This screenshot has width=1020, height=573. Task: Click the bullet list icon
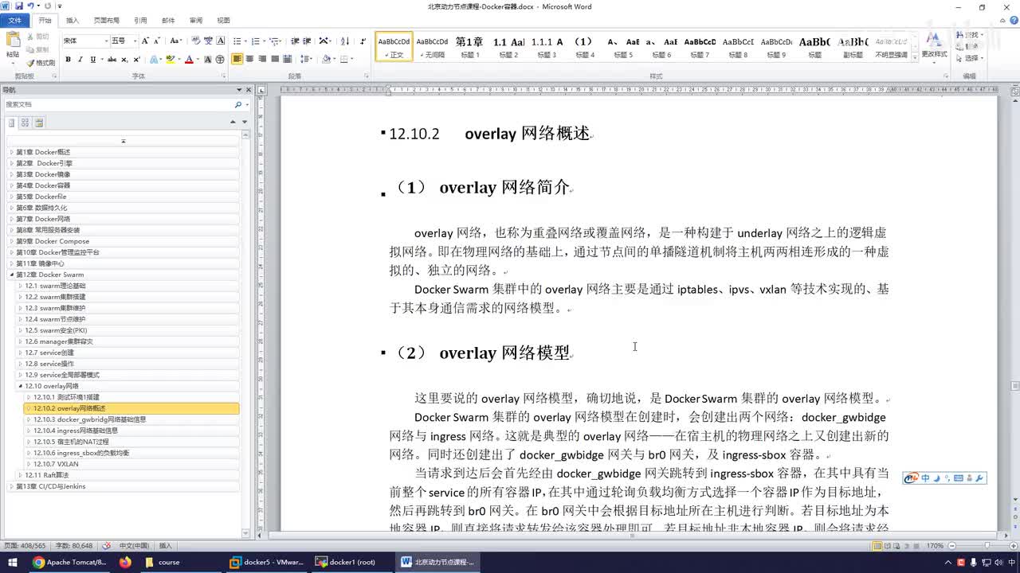pos(237,41)
